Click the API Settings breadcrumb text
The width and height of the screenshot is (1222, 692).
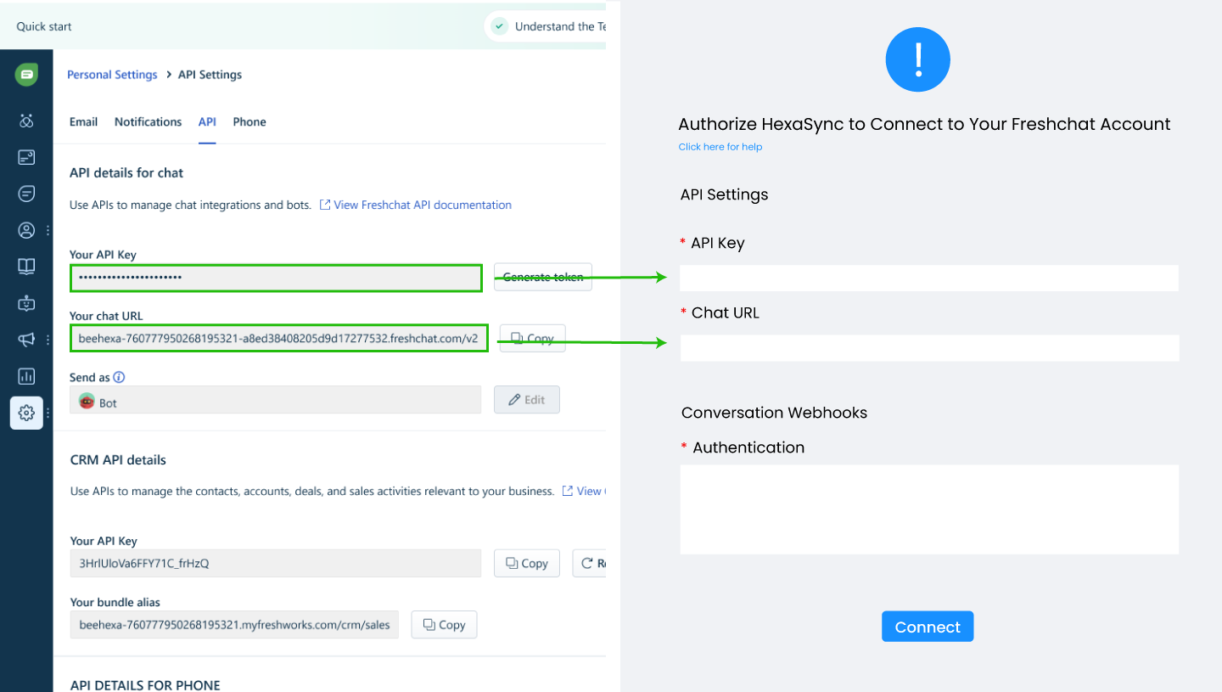pyautogui.click(x=210, y=75)
